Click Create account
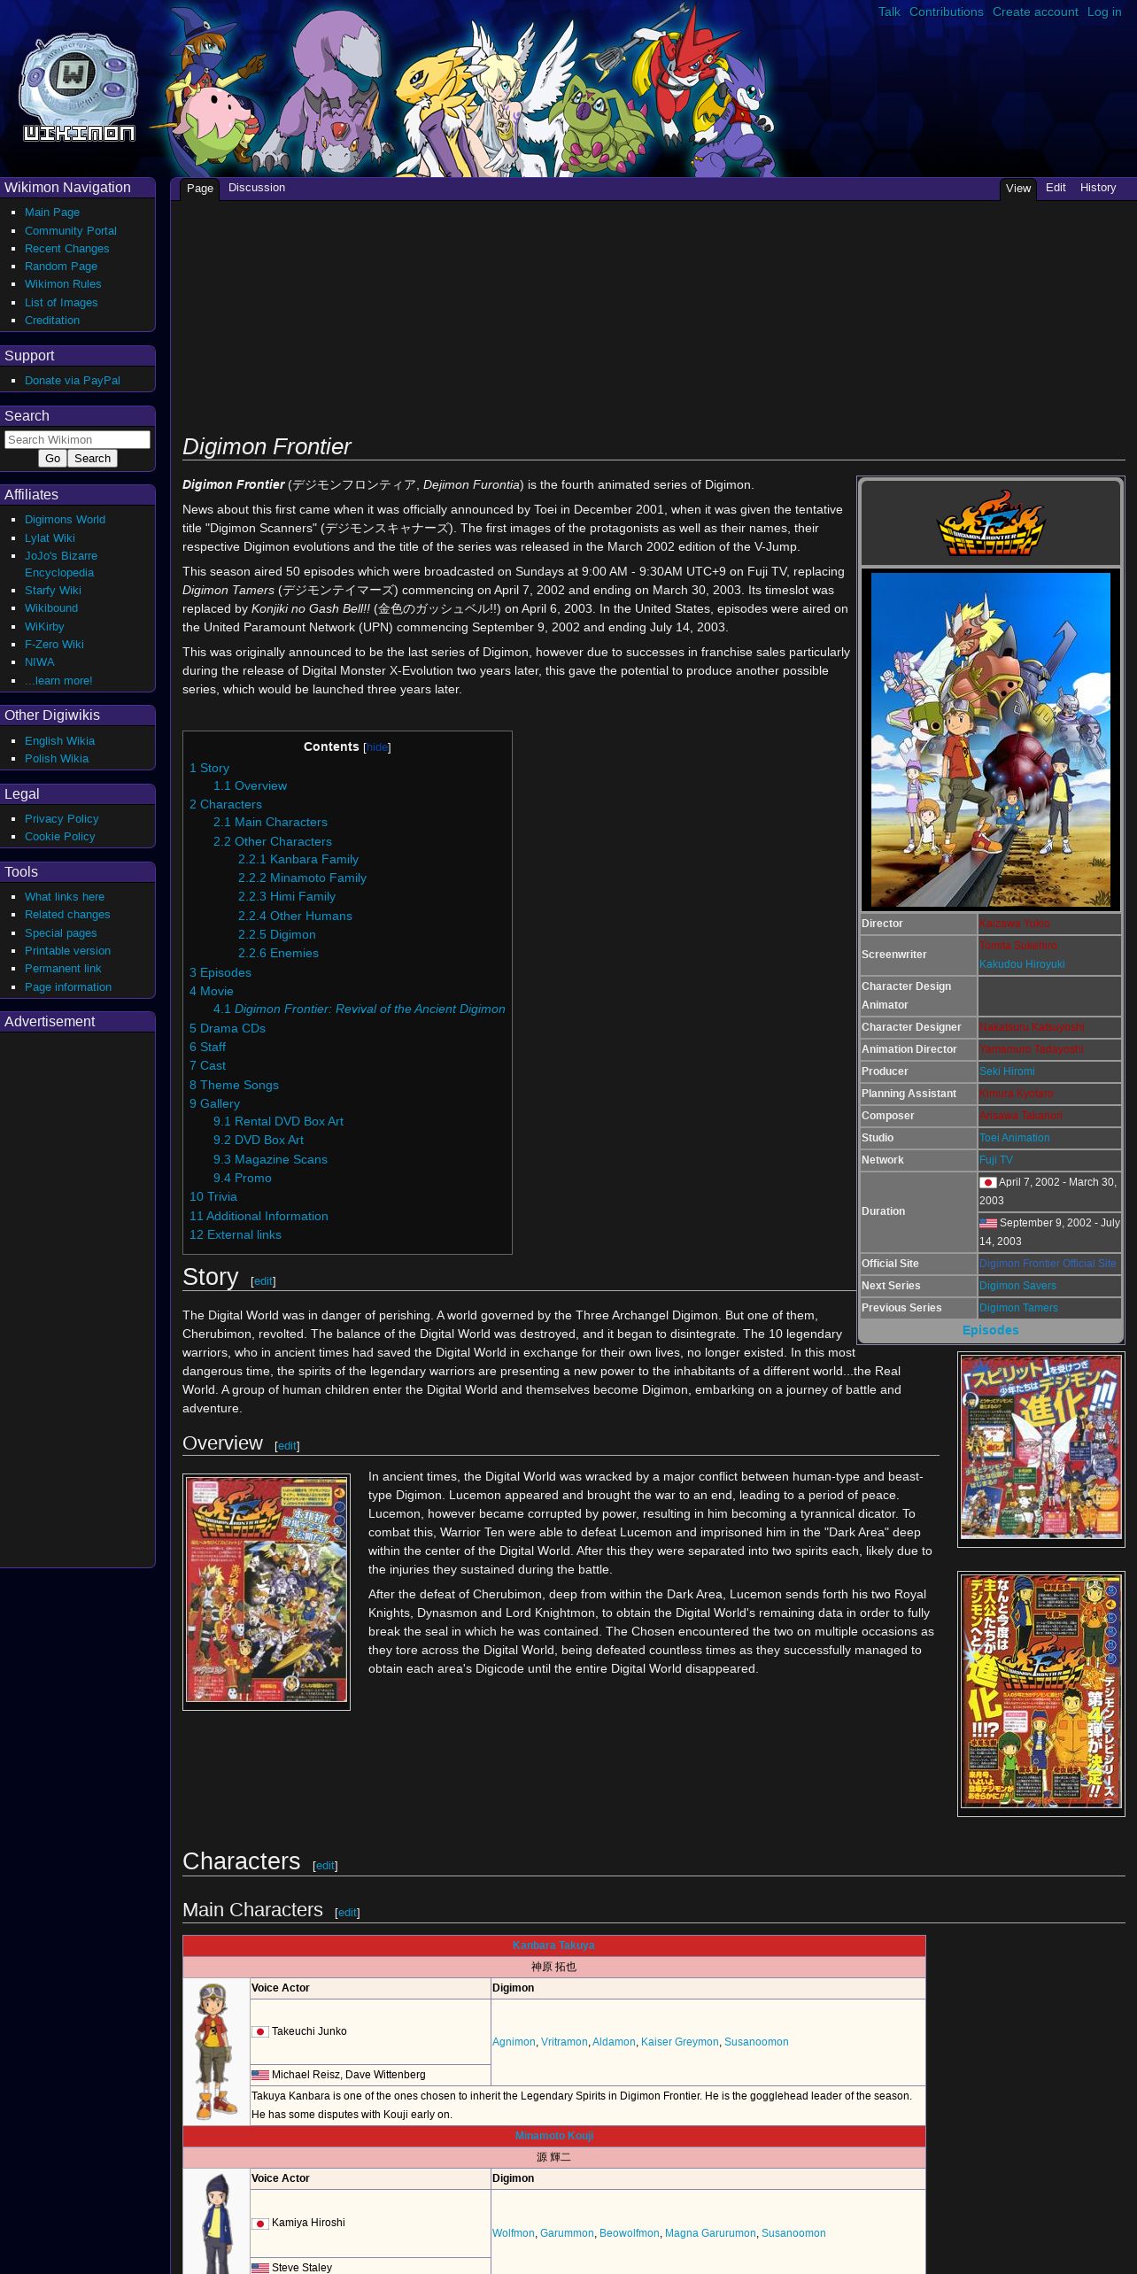Viewport: 1137px width, 2274px height. click(x=1035, y=12)
